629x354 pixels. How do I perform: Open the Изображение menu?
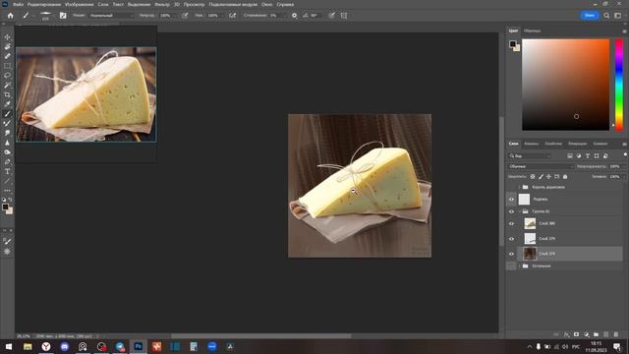pos(79,4)
